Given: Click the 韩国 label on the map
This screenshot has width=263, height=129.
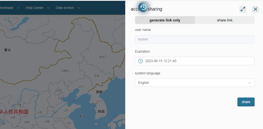Looking at the screenshot, I should coord(101,111).
